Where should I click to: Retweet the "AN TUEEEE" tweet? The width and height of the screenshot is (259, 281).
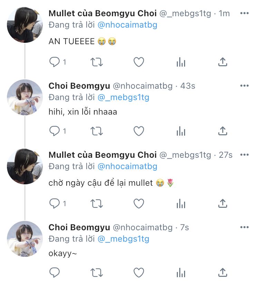(x=96, y=62)
